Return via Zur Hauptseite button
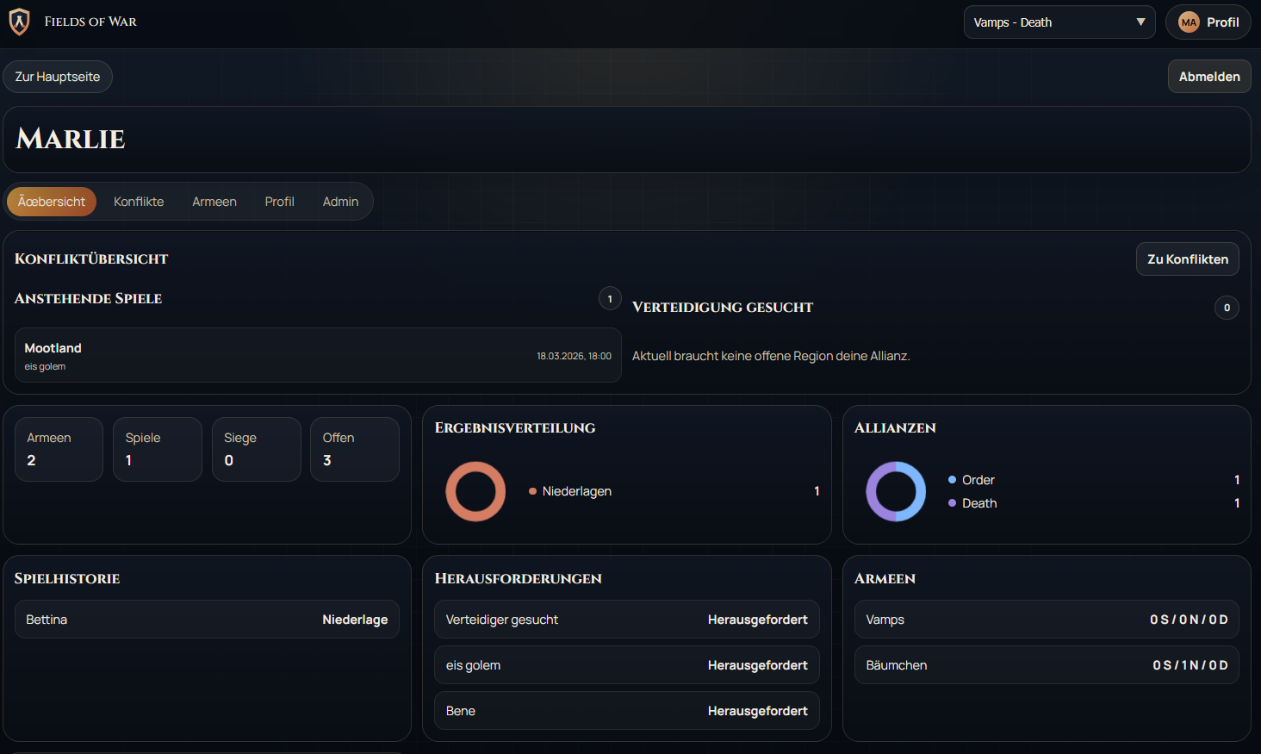 pos(58,77)
